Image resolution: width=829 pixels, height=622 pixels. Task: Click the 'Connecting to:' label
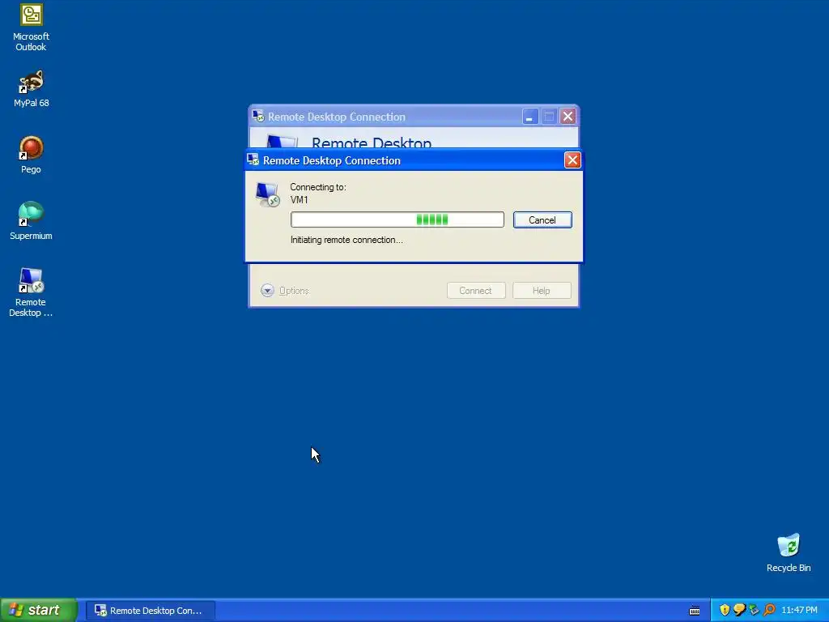(317, 187)
